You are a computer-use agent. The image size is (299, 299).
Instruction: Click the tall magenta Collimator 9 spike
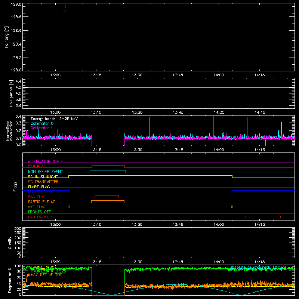click(x=214, y=126)
